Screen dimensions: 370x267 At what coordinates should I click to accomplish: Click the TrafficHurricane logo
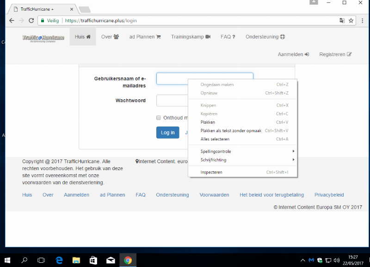(44, 38)
